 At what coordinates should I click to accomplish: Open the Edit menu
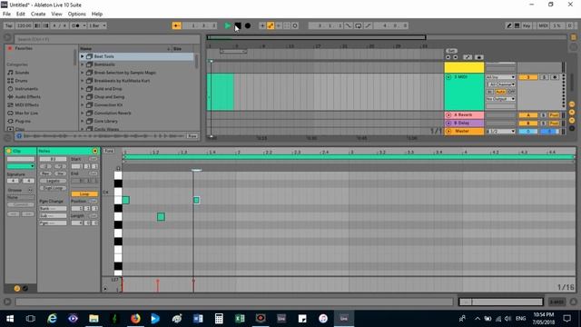(20, 15)
